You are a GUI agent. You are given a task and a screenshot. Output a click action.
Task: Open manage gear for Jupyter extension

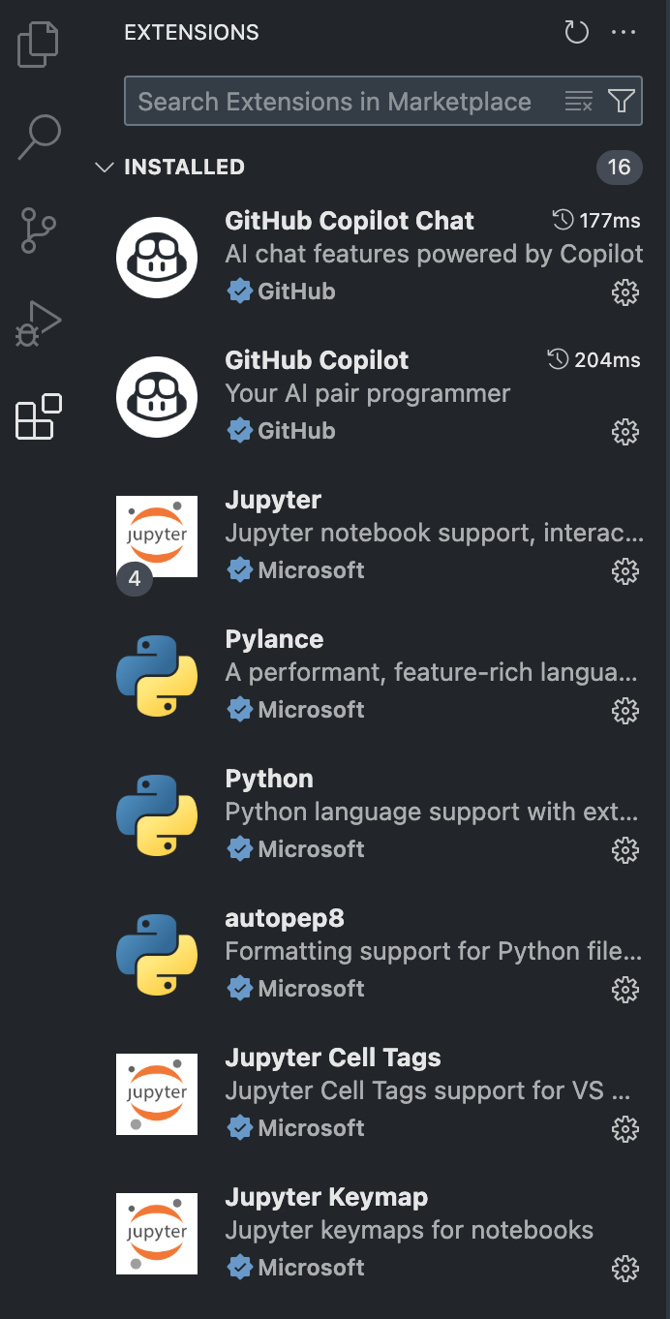[x=625, y=571]
